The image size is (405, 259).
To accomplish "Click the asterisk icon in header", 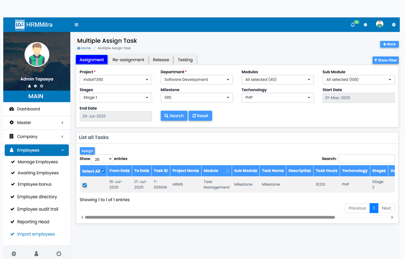I will [365, 25].
